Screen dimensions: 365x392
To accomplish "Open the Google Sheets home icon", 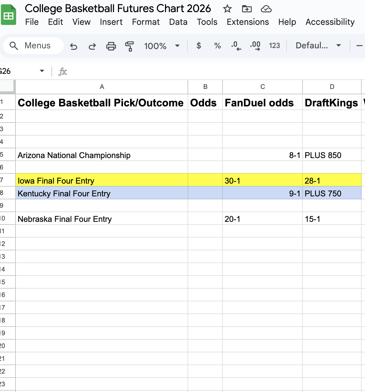I will [8, 15].
